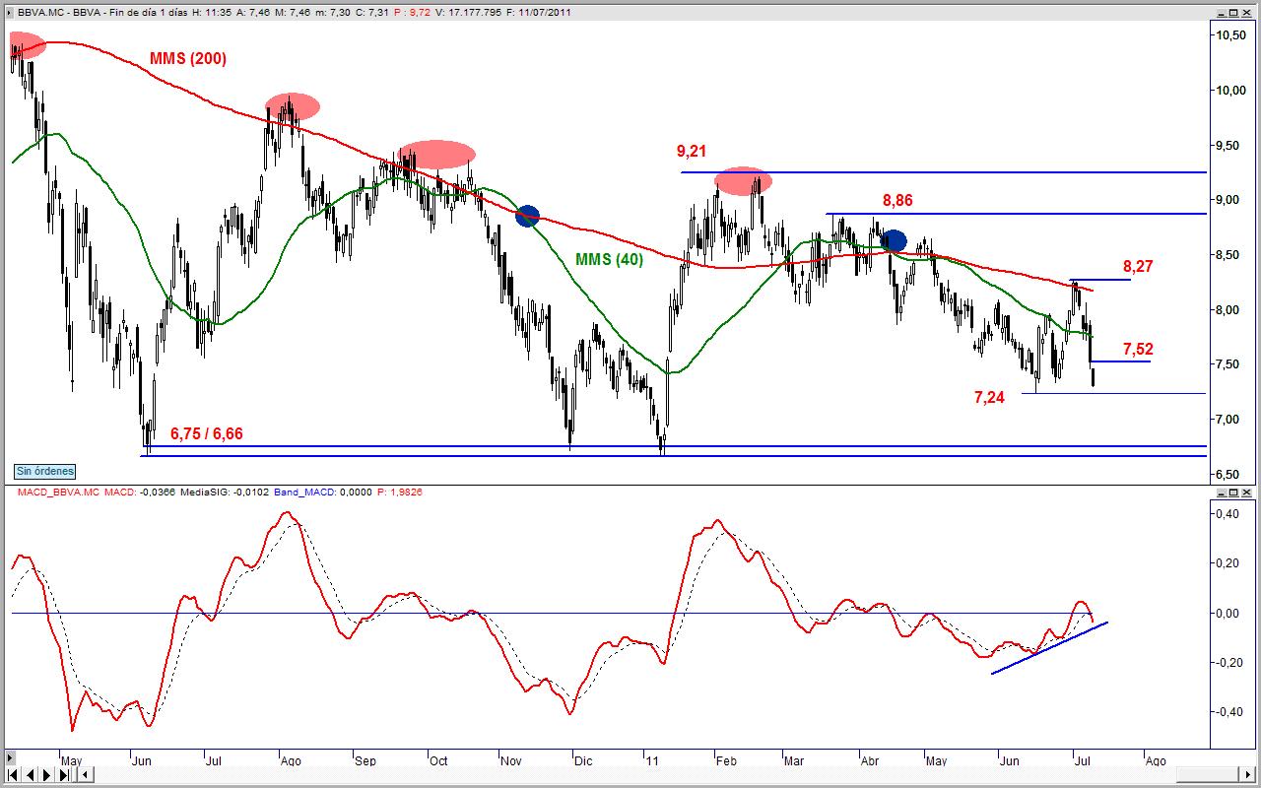
Task: Jump to the first bar of the chart
Action: point(12,774)
